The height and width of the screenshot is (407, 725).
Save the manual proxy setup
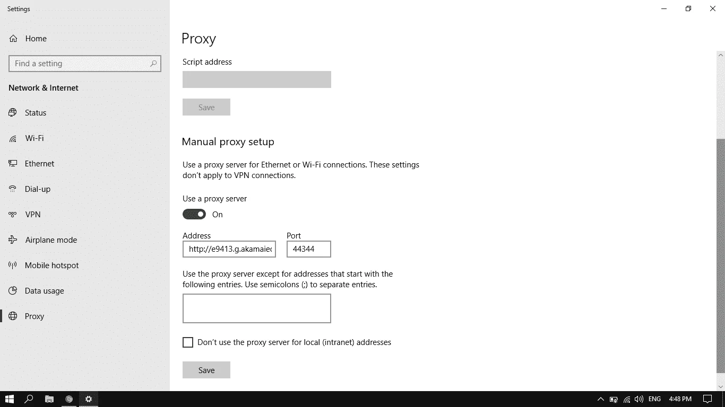[206, 370]
